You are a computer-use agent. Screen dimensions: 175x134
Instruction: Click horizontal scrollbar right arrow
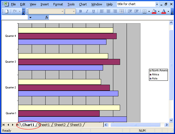[167, 125]
